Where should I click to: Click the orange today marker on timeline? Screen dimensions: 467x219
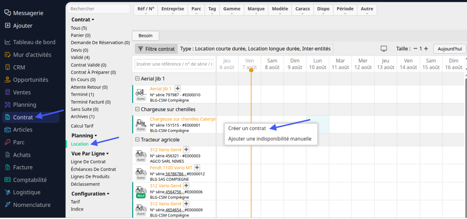point(251,70)
